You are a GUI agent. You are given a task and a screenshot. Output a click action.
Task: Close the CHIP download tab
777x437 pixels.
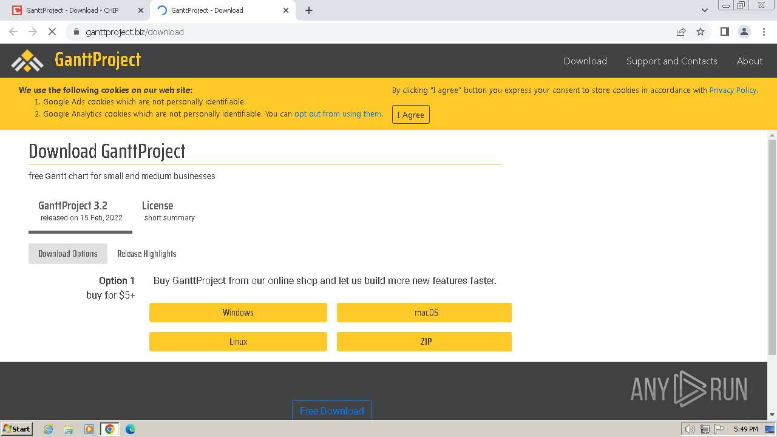tap(141, 10)
